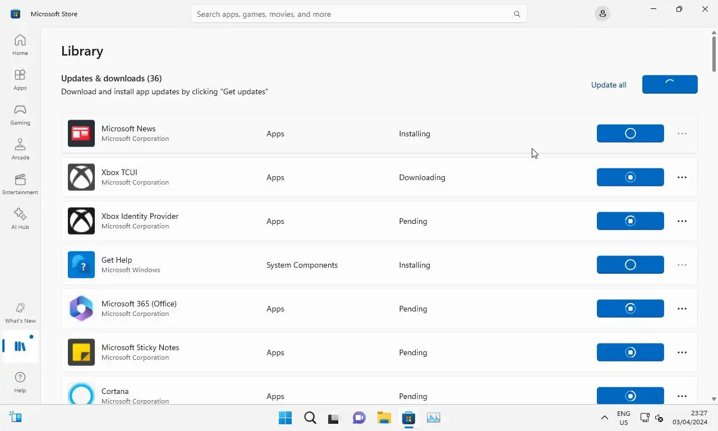
Task: Open the AI Hub section
Action: click(20, 219)
